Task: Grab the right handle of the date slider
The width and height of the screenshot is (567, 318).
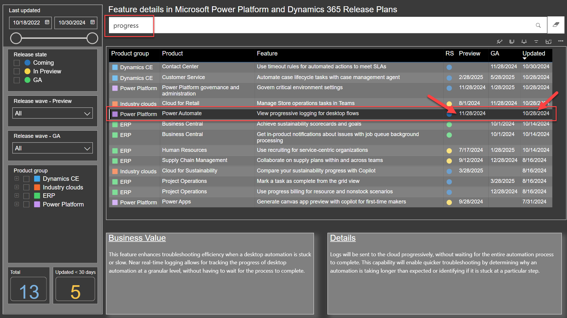Action: click(x=92, y=38)
